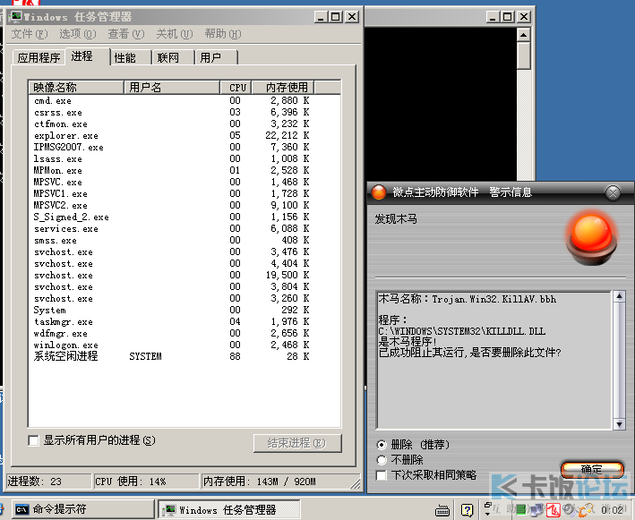Open the 帮助(H) menu
Viewport: 635px width, 520px height.
click(223, 34)
